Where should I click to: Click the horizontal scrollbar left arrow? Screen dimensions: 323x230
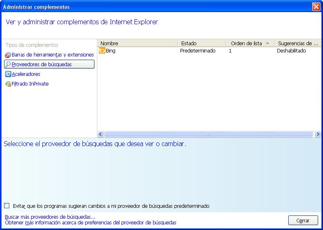tap(101, 134)
